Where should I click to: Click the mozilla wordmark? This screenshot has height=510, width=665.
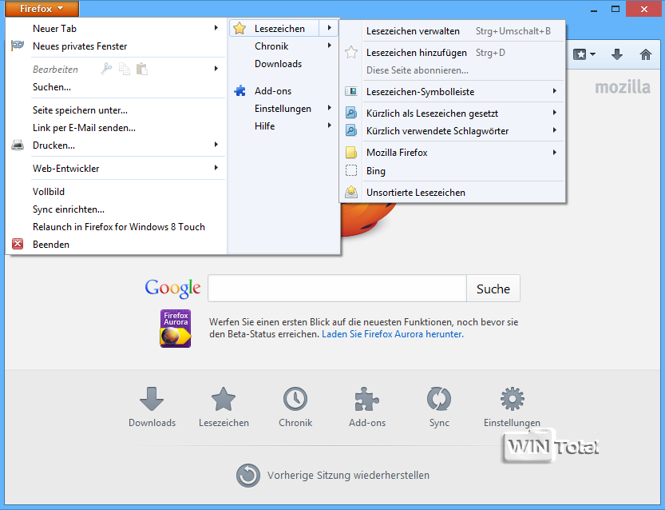(623, 87)
